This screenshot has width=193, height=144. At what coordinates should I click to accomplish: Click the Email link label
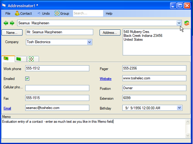pos(8,108)
